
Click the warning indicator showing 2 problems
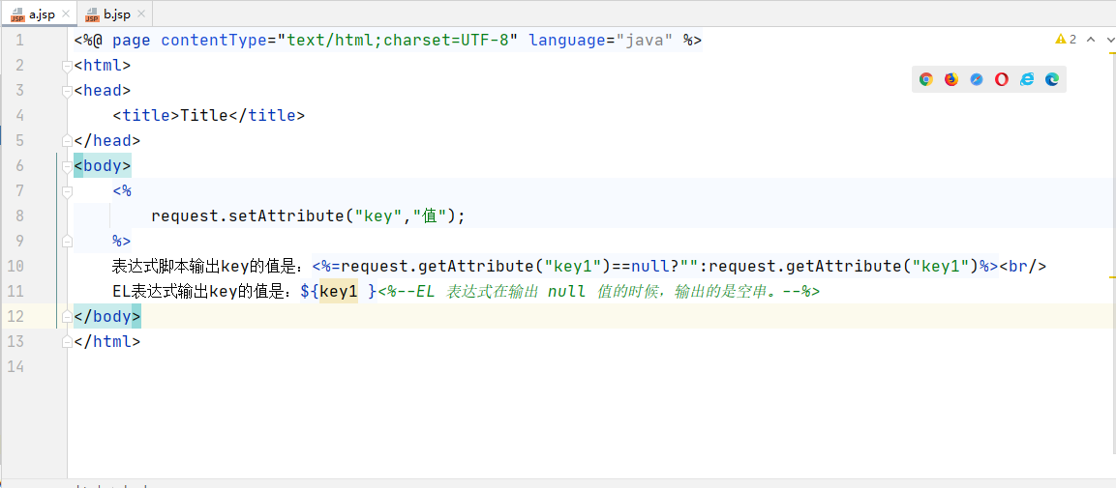pos(1066,39)
